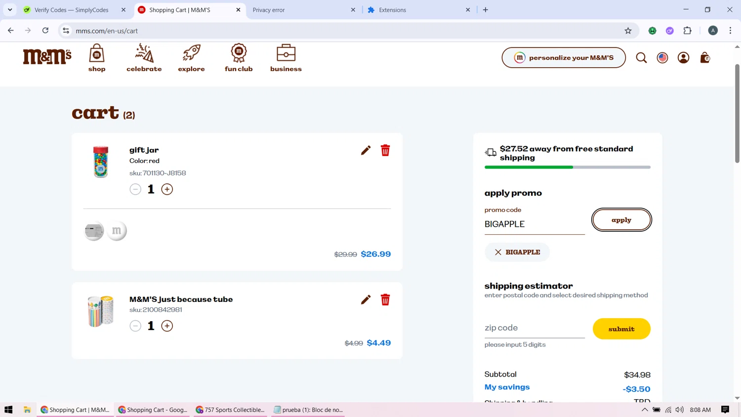Click the just because tube image

coord(100,311)
